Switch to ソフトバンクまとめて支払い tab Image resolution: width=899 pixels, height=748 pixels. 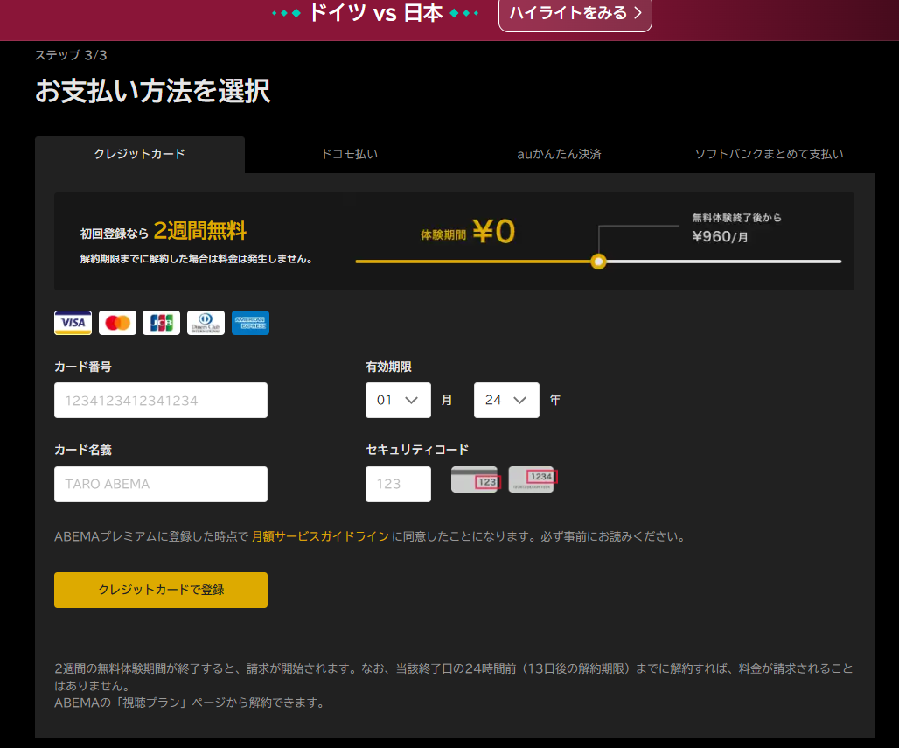click(769, 154)
